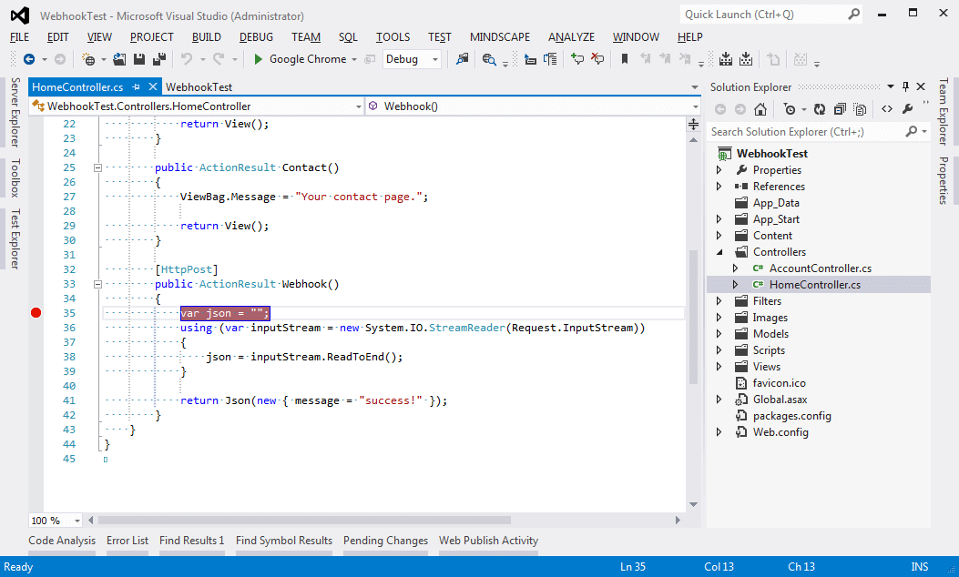Click the Undo arrow icon
The width and height of the screenshot is (959, 577).
pyautogui.click(x=187, y=59)
